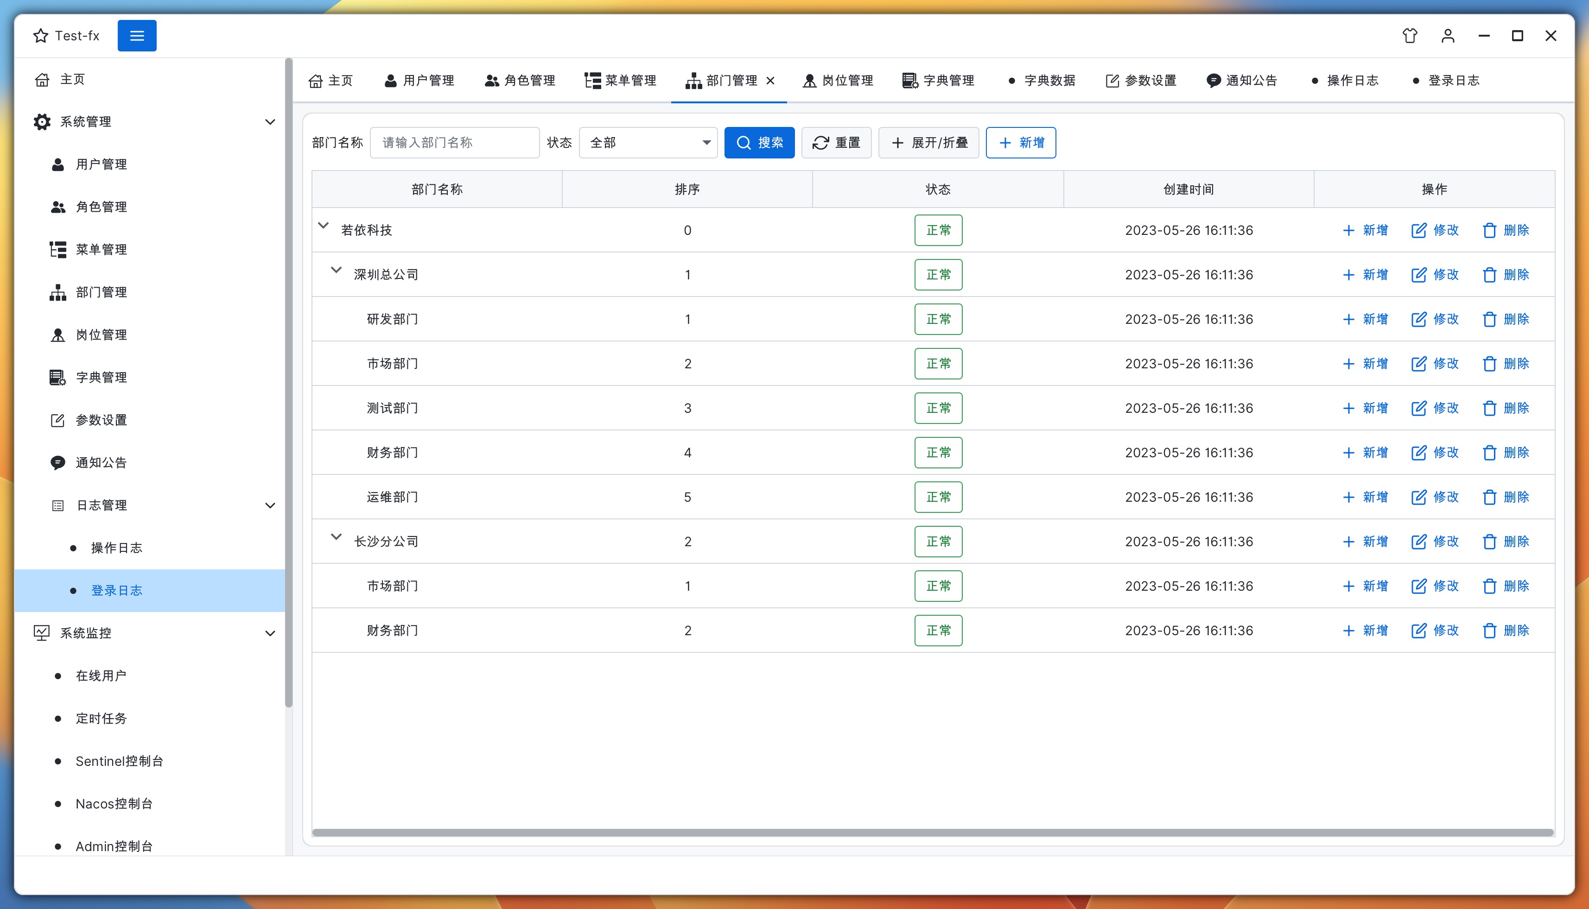Collapse the 深圳总公司 tree node

point(336,270)
